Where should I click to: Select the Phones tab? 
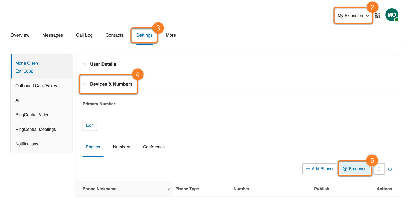93,147
